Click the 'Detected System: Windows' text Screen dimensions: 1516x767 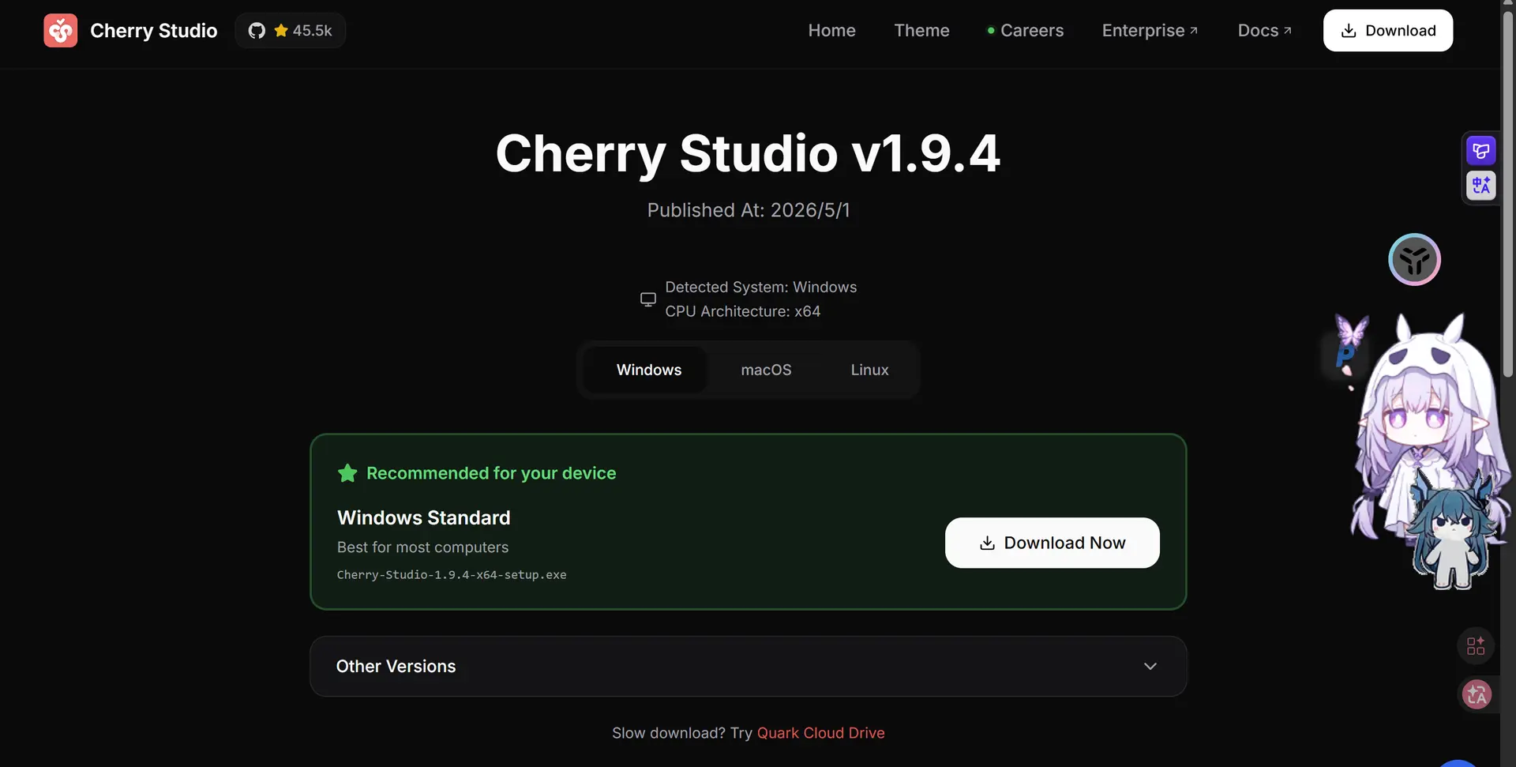point(761,288)
